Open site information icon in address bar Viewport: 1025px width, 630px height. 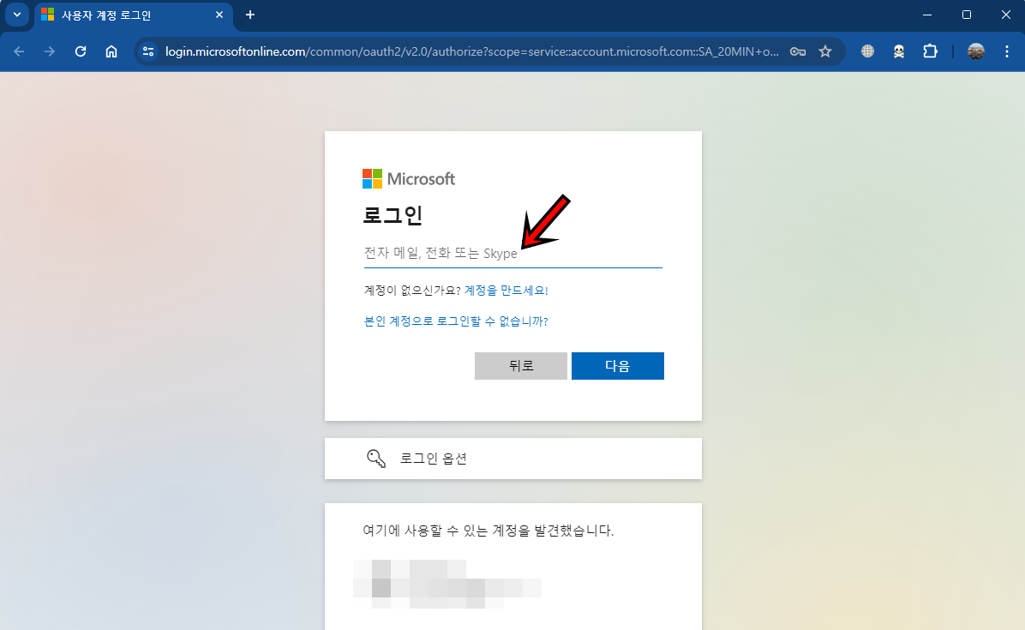pyautogui.click(x=148, y=51)
